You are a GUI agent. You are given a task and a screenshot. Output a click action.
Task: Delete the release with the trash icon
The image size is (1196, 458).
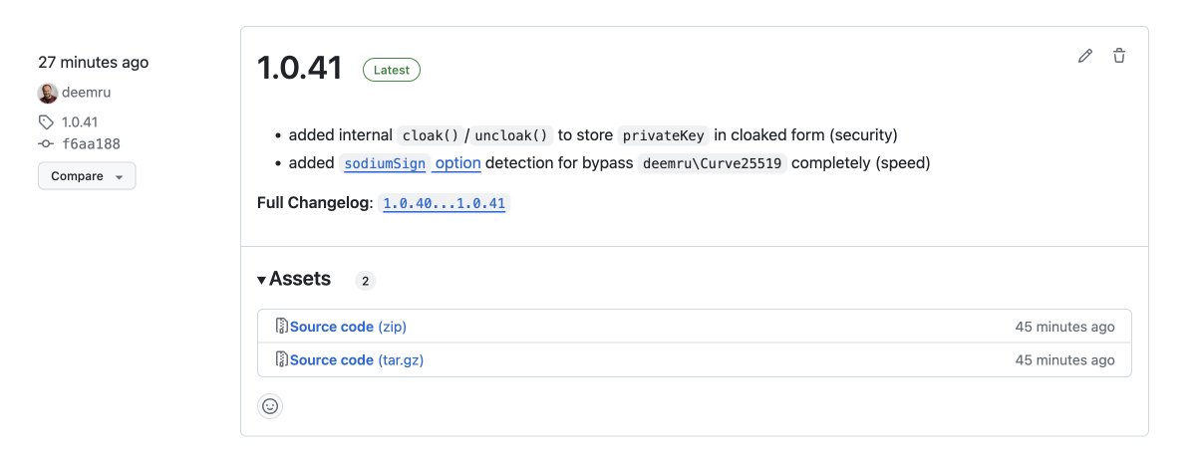point(1119,56)
